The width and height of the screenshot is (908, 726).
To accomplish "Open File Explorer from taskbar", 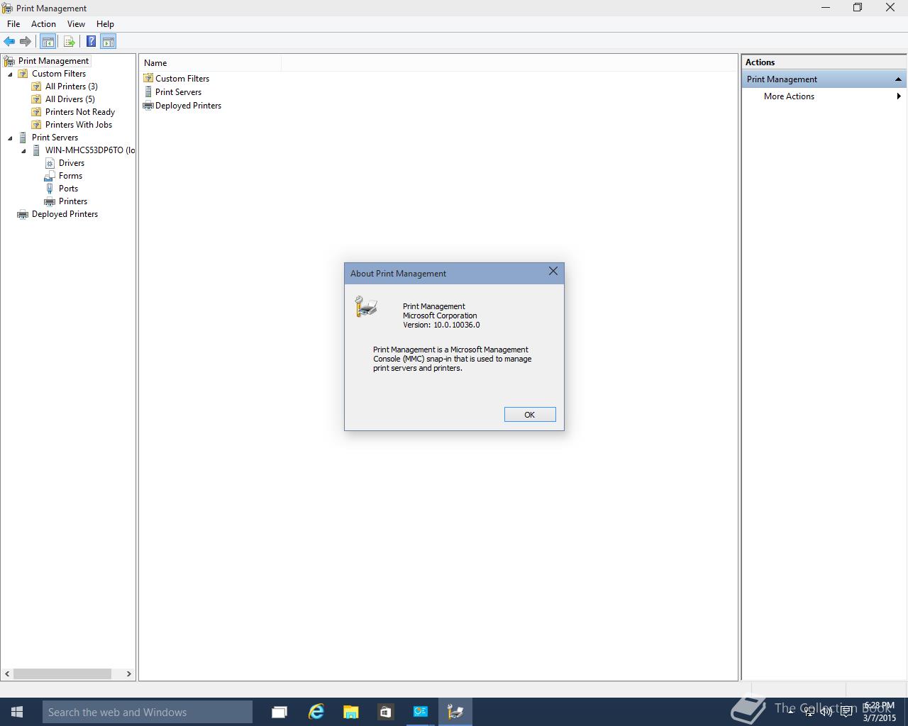I will point(350,712).
